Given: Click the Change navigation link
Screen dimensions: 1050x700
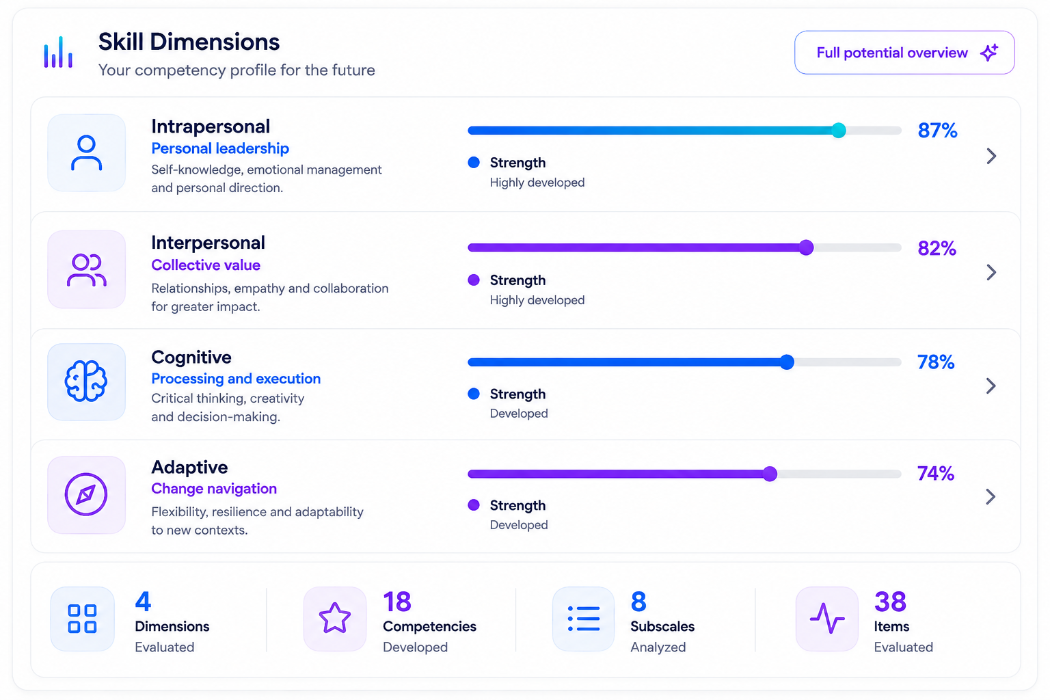Looking at the screenshot, I should pos(214,489).
